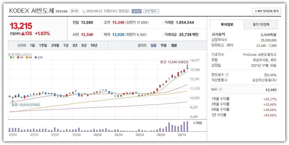
Task: Open the 투자정보 tab
Action: tap(227, 25)
